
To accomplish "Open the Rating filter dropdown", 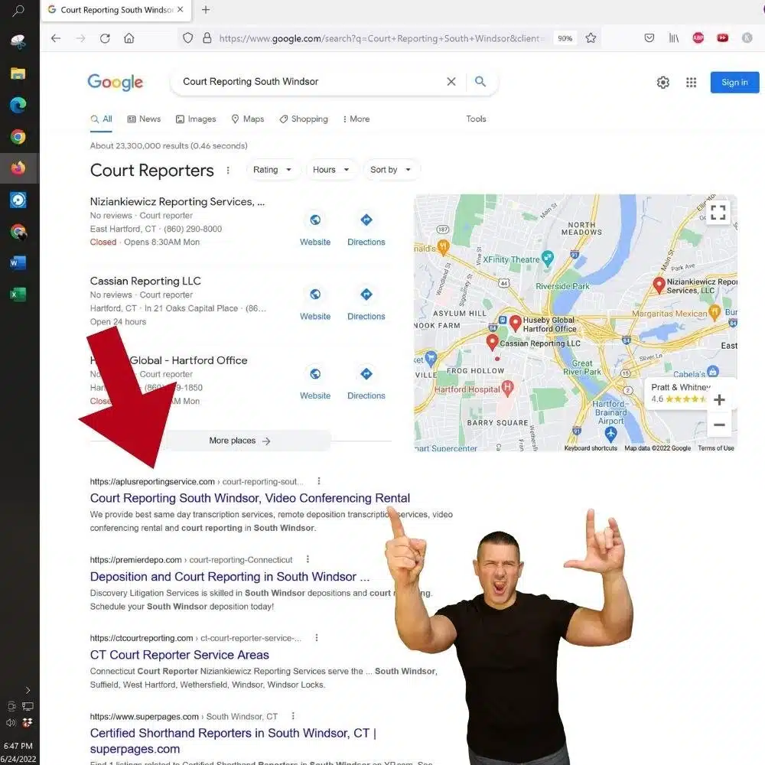I will tap(272, 170).
